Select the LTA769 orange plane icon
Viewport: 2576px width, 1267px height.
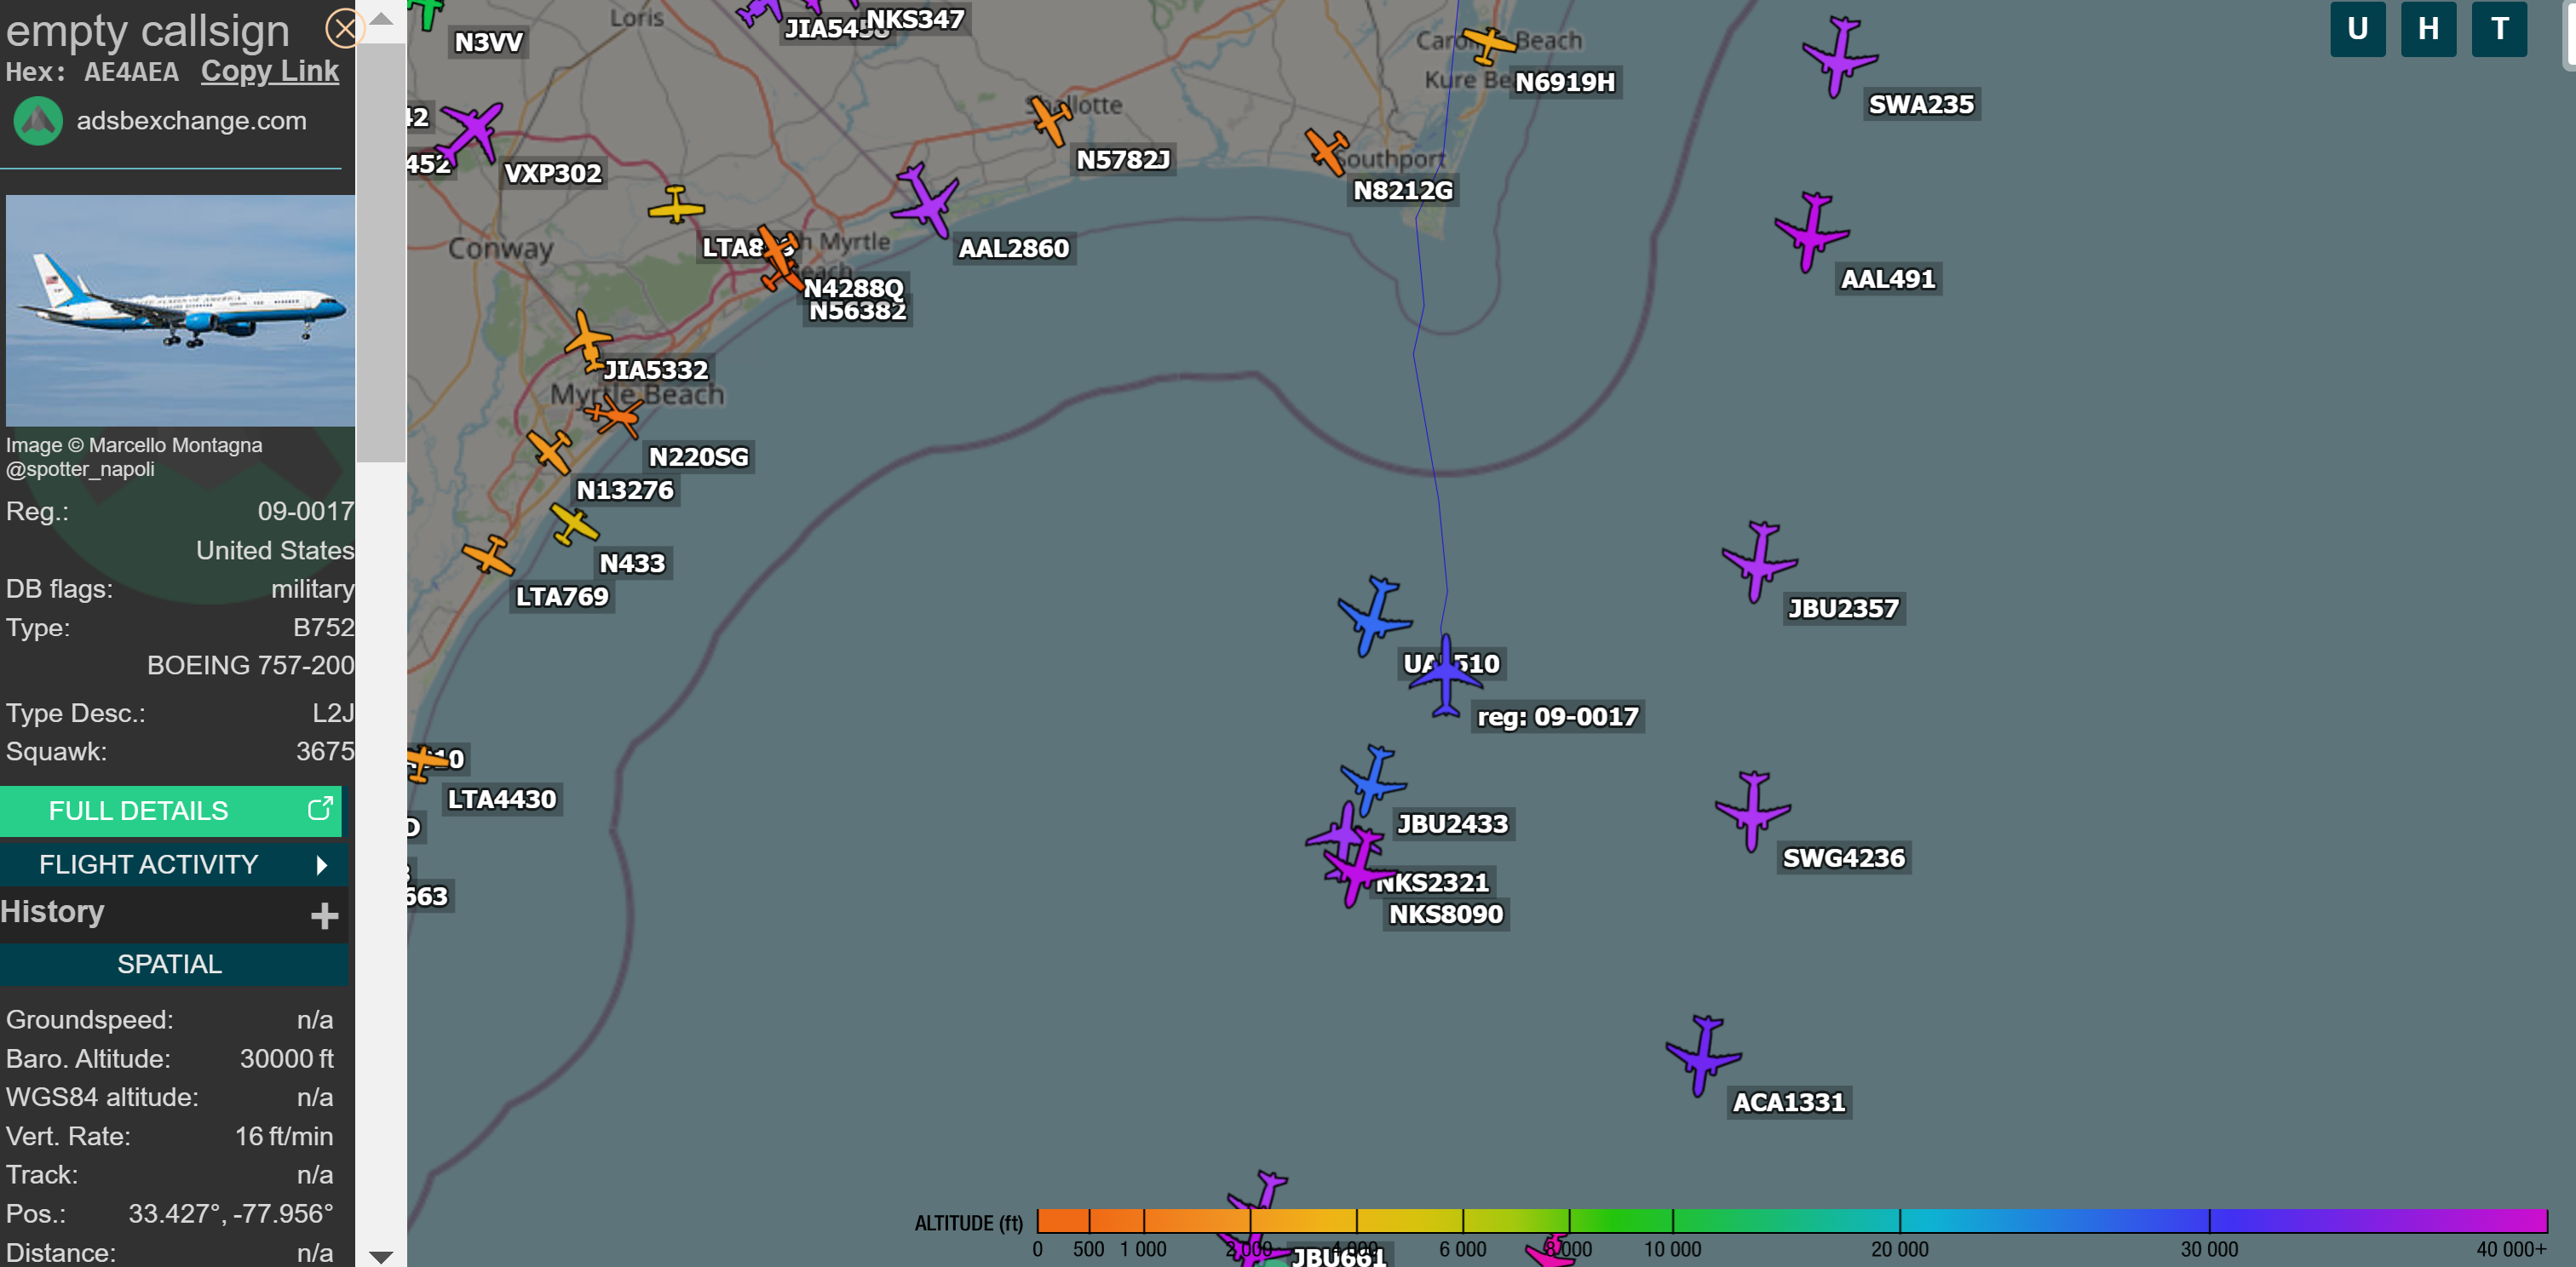(x=488, y=555)
